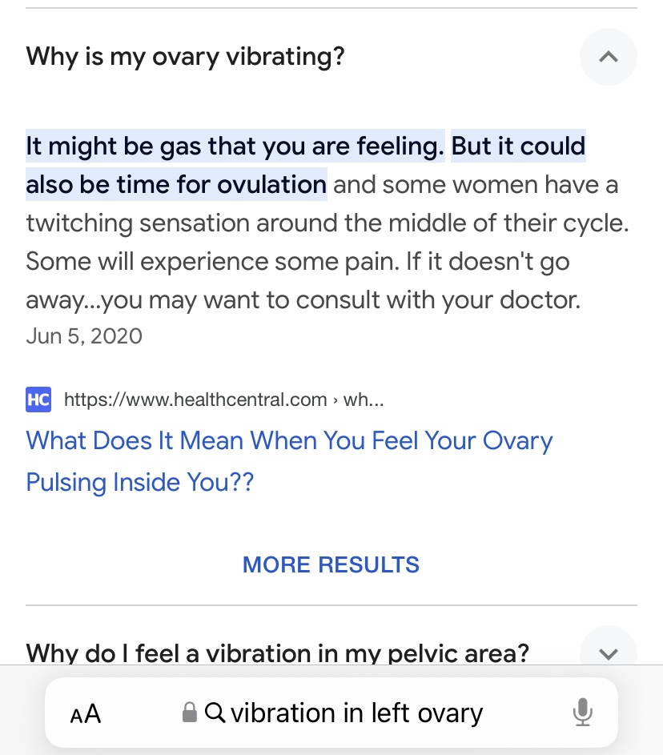Image resolution: width=663 pixels, height=755 pixels.
Task: Tap the AA text size button
Action: coord(86,713)
